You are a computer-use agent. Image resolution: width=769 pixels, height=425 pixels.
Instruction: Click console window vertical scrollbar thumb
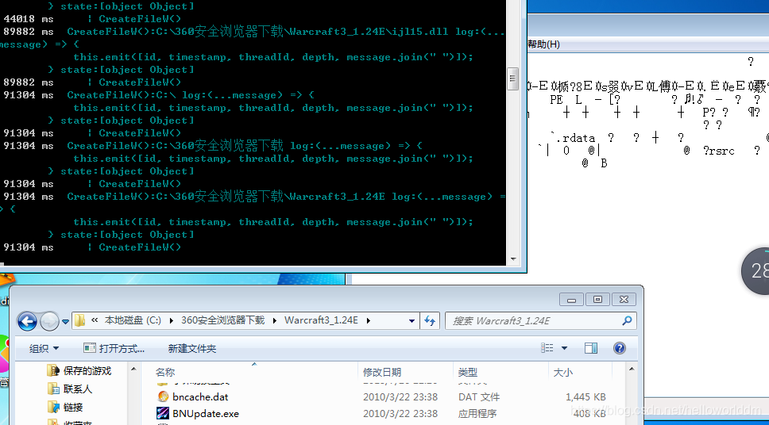[512, 78]
